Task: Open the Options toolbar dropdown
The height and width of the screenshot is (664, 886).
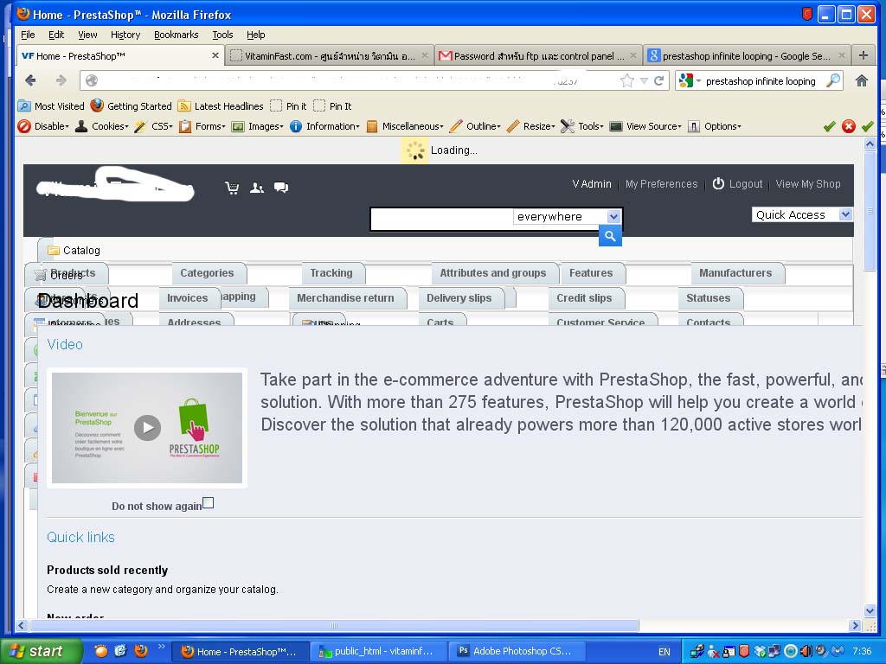Action: tap(715, 126)
